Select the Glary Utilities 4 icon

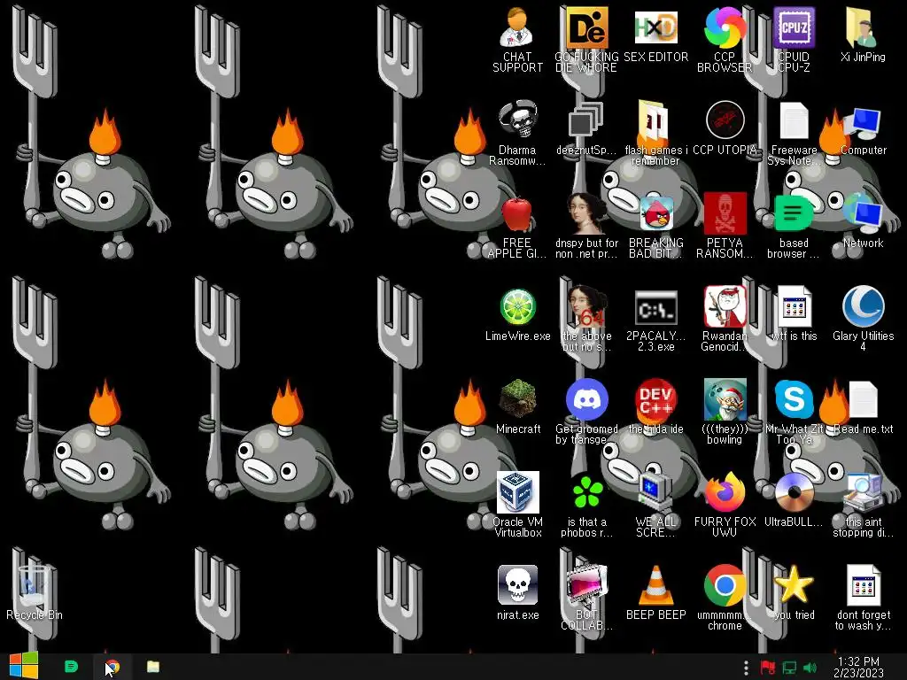tap(863, 307)
